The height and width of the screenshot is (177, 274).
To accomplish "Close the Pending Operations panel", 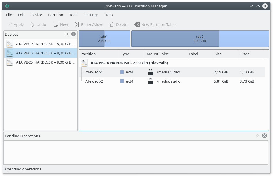I will pos(265,136).
